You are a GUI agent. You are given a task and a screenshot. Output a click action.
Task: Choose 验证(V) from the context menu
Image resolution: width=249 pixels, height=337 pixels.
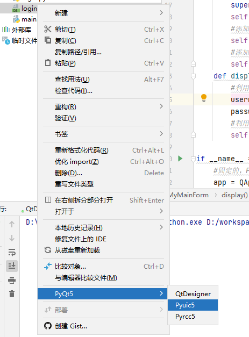pos(104,118)
